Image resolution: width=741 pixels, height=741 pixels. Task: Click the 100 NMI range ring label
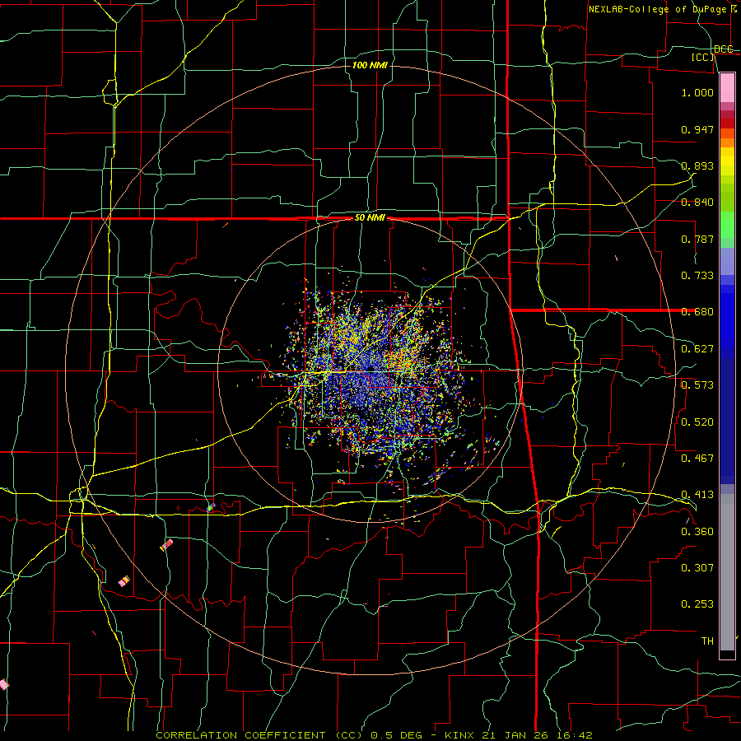tap(370, 65)
